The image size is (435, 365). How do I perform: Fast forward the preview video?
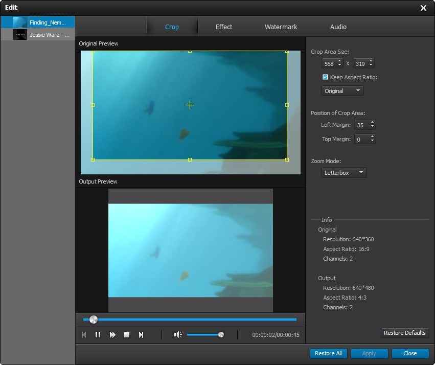[112, 335]
